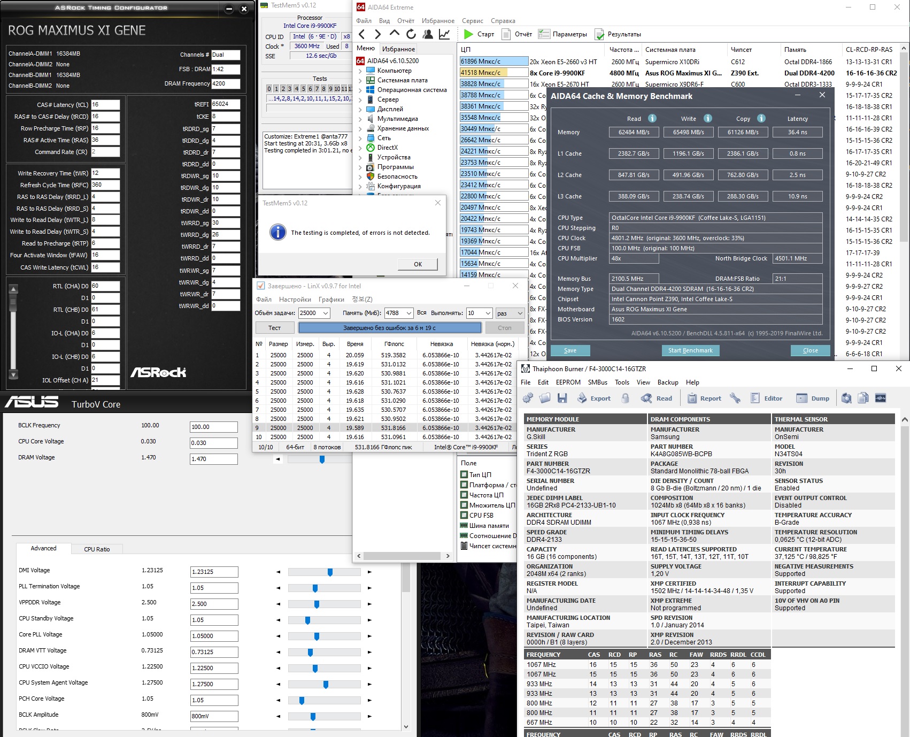
Task: Open the Thaiphoon Burner gears settings icon
Action: click(528, 398)
